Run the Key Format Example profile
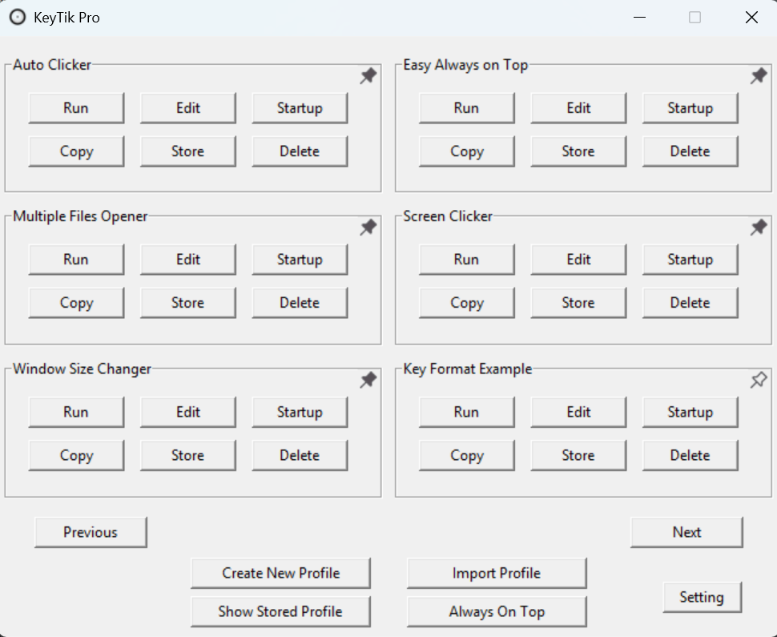This screenshot has width=777, height=637. 467,412
